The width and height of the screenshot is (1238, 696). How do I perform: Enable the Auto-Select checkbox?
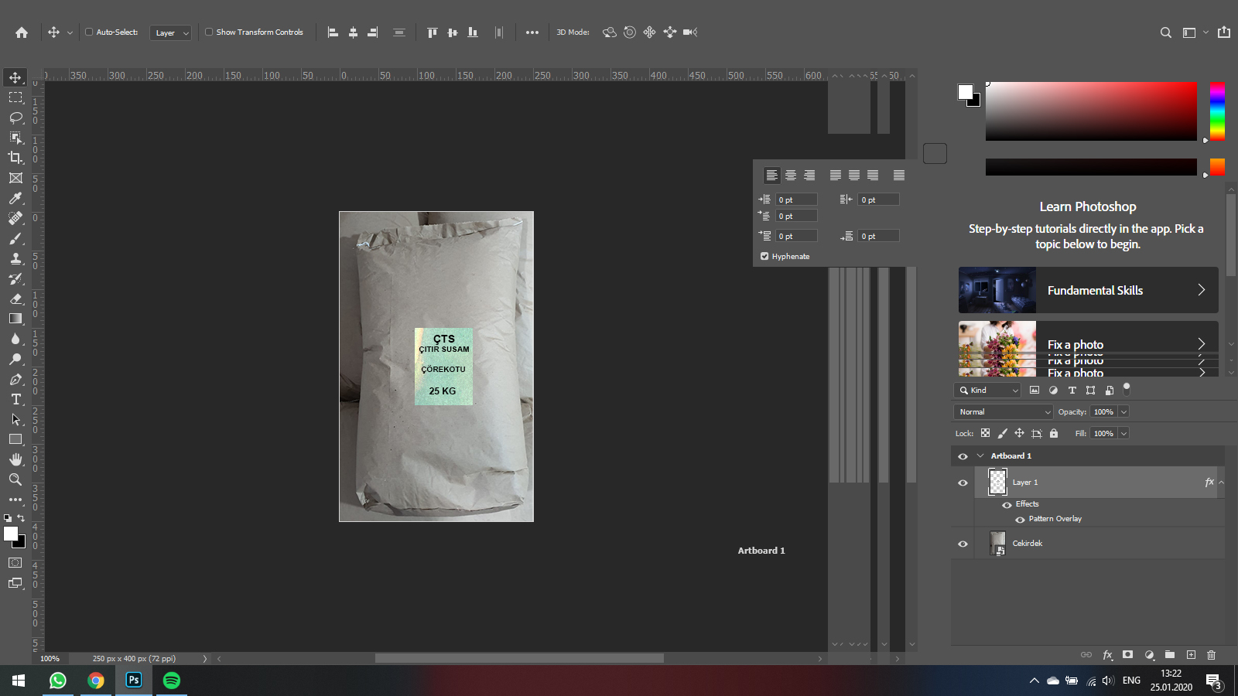pyautogui.click(x=89, y=32)
